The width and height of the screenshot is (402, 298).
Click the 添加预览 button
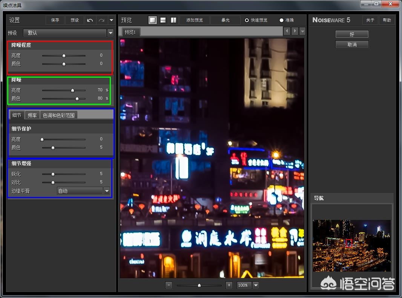pyautogui.click(x=195, y=20)
